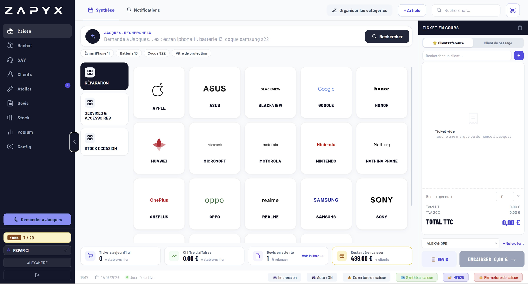Toggle Auto : ON printing
Viewport: 528px width, 284px height.
coord(322,278)
